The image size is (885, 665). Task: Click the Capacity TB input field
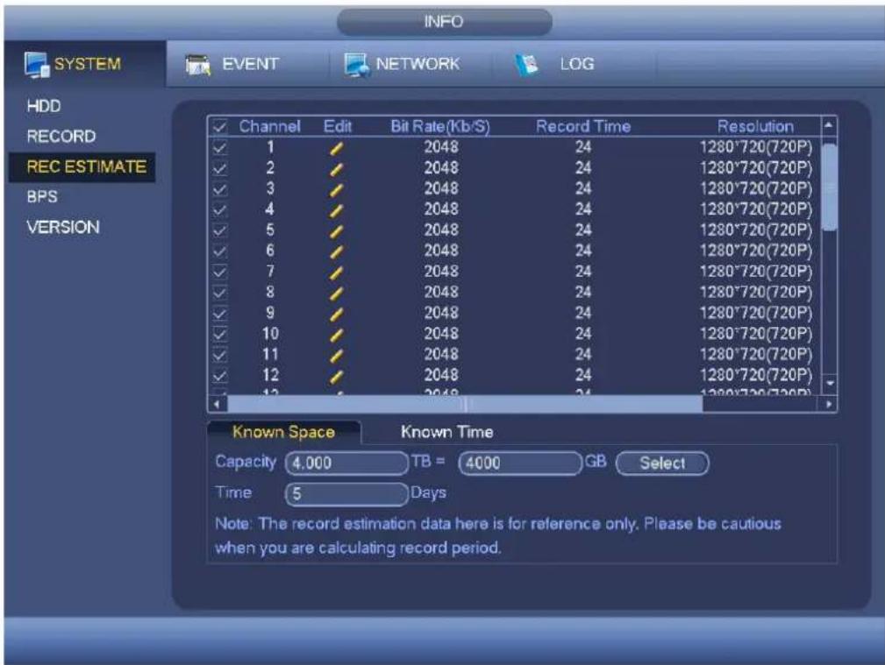(346, 463)
